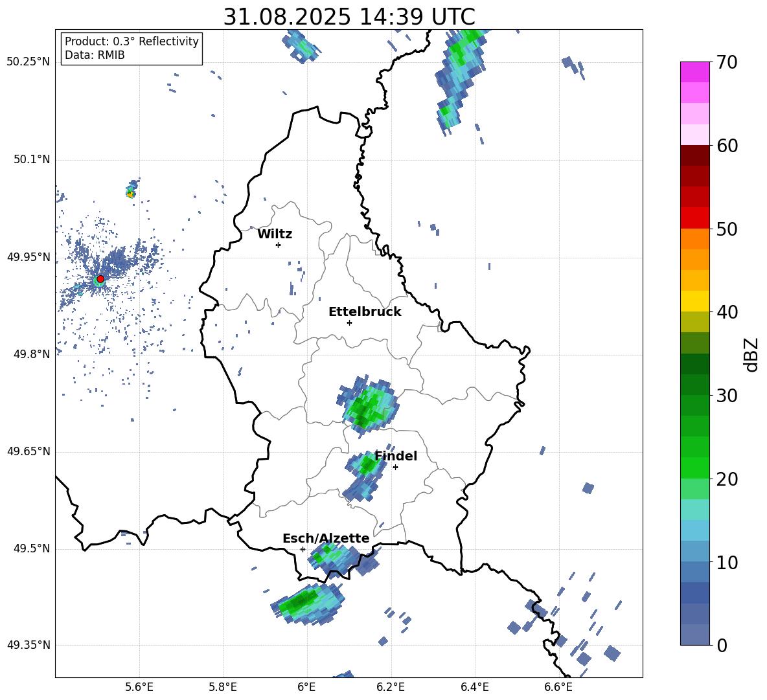Click the 6°E longitude label
Image resolution: width=767 pixels, height=700 pixels.
click(306, 688)
